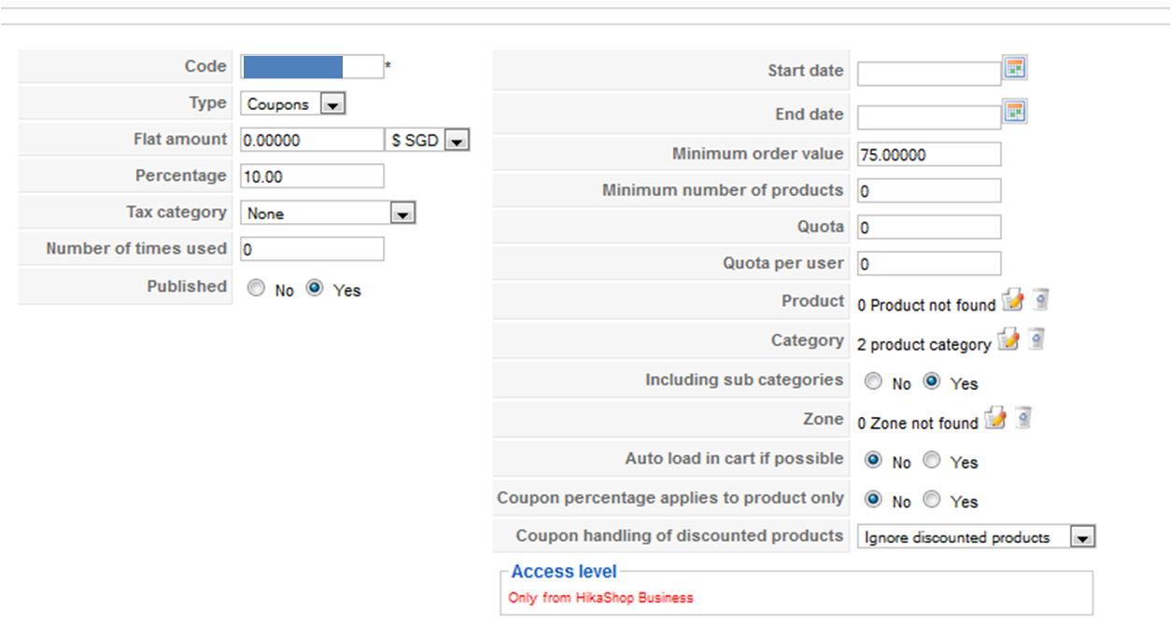Clear the Zone with trash icon

tap(1023, 418)
